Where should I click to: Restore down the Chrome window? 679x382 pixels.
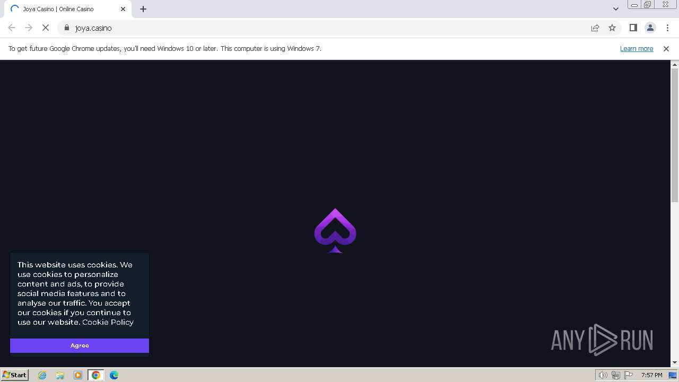coord(648,5)
